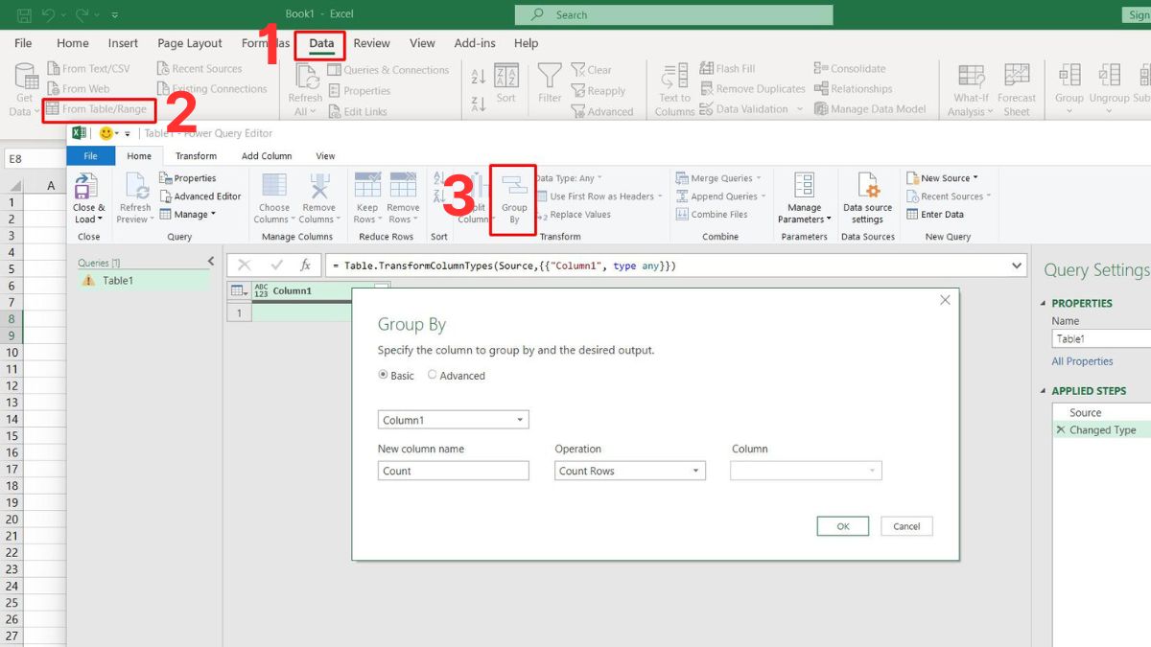Open New Source dropdown in Power Query

(942, 178)
